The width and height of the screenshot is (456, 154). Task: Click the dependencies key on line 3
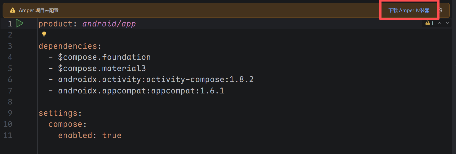point(68,46)
